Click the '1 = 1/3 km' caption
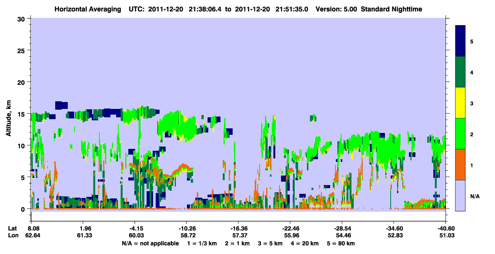This screenshot has height=254, width=495. click(201, 243)
